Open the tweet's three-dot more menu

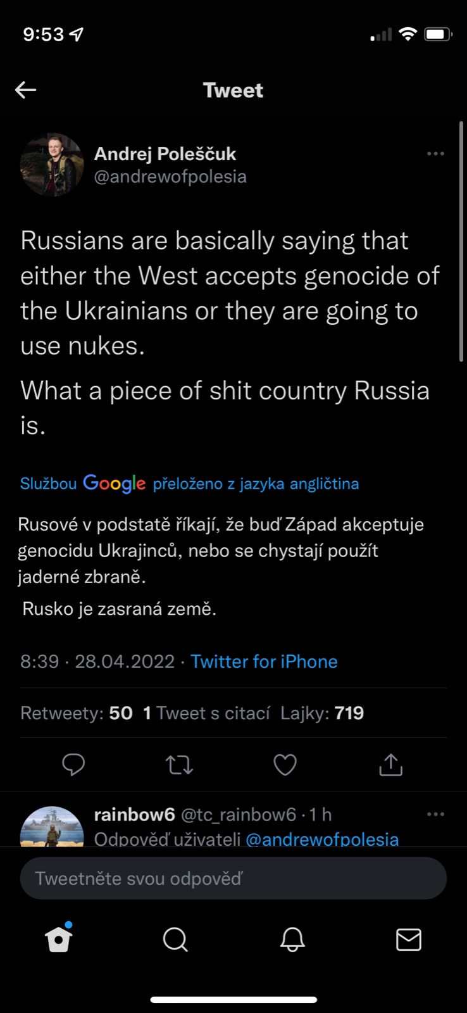pos(435,154)
